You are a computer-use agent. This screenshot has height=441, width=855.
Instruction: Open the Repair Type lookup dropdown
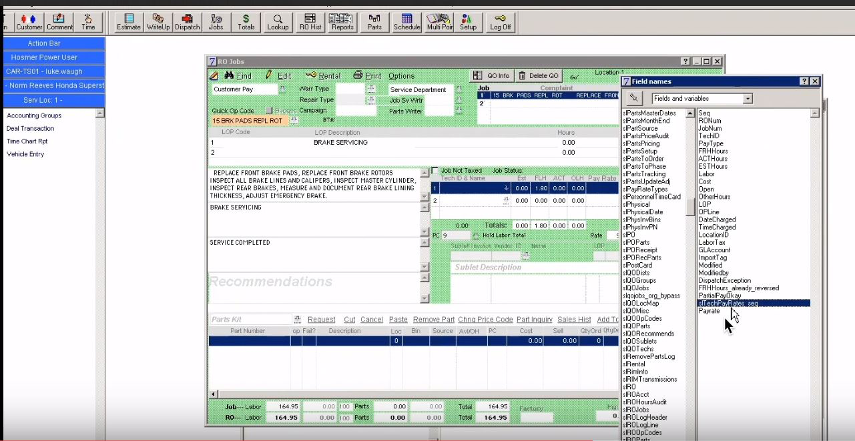pos(370,99)
